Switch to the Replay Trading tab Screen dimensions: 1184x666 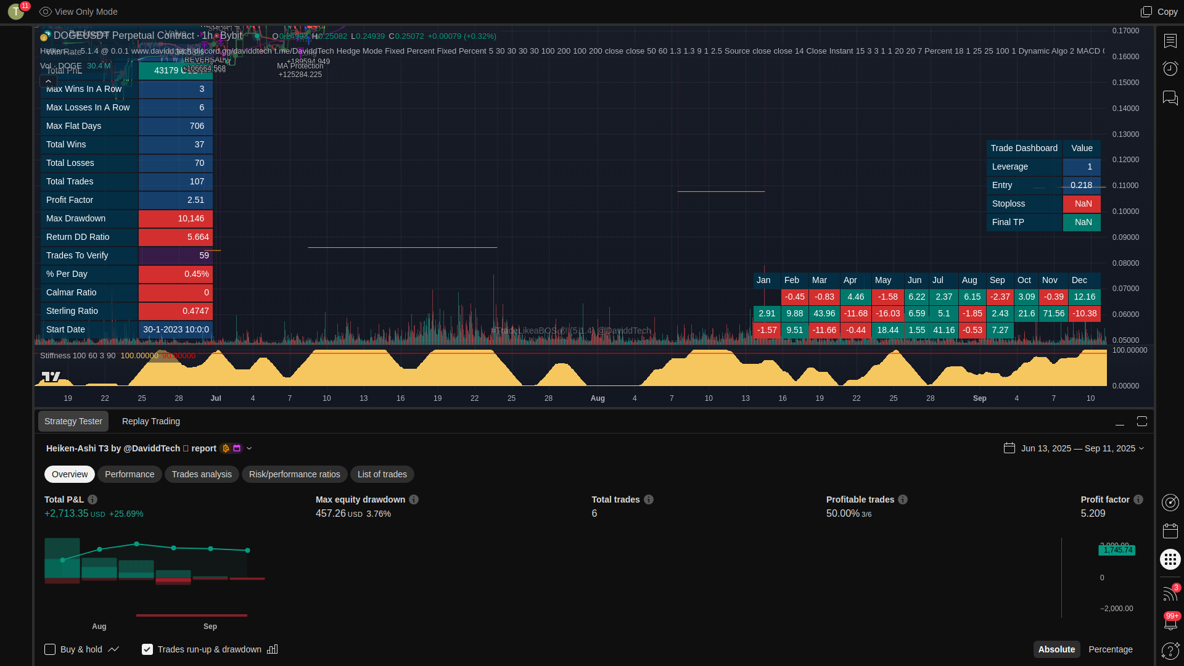150,421
